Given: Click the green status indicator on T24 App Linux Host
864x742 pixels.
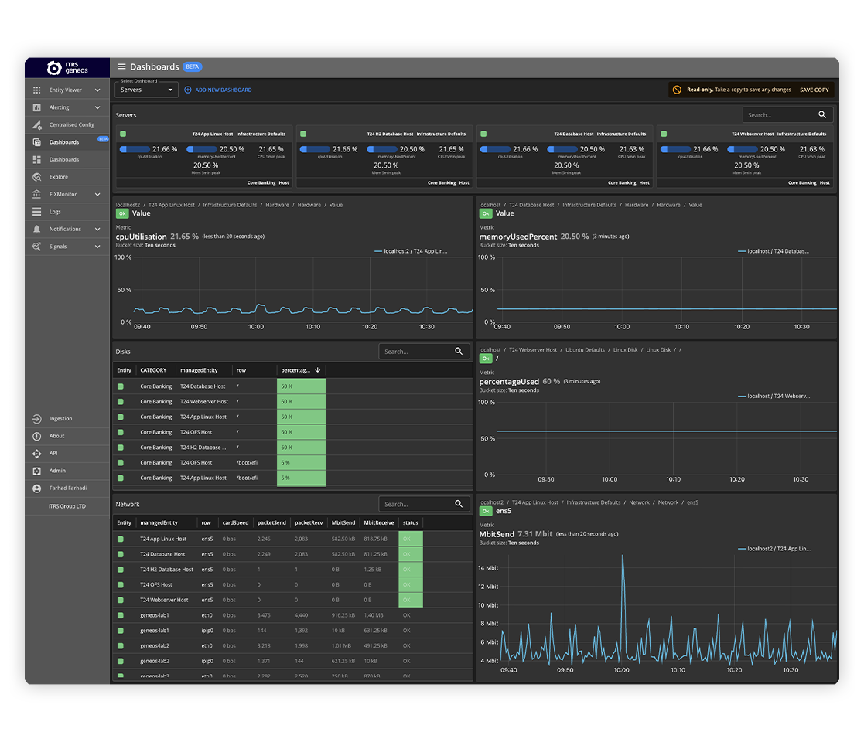Looking at the screenshot, I should click(124, 134).
